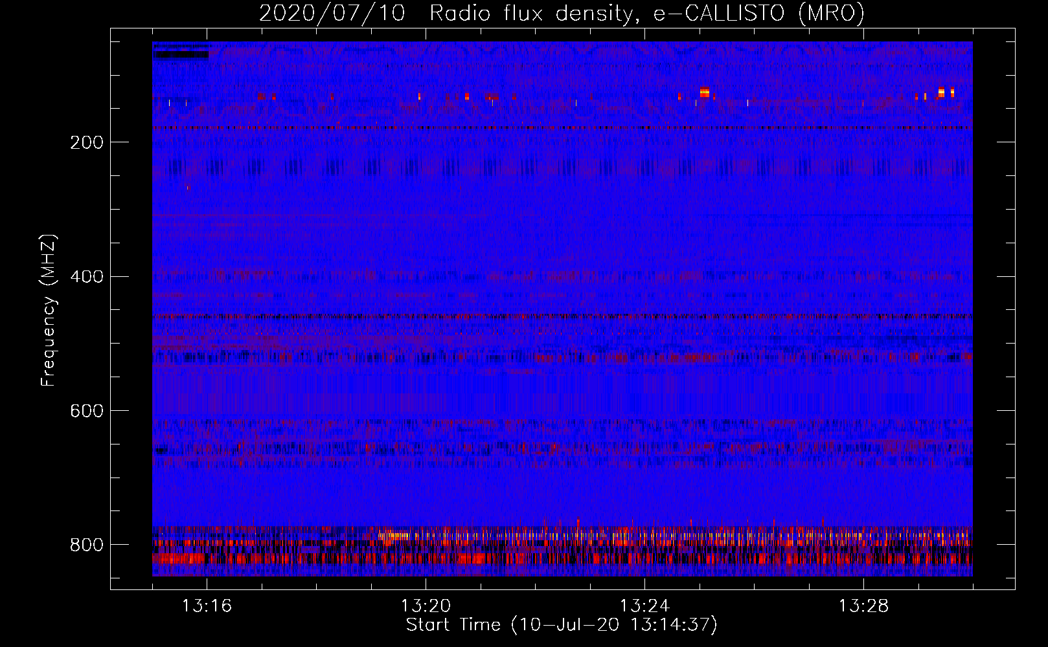This screenshot has width=1048, height=647.
Task: Click the 800 frequency tick label
Action: (x=87, y=545)
